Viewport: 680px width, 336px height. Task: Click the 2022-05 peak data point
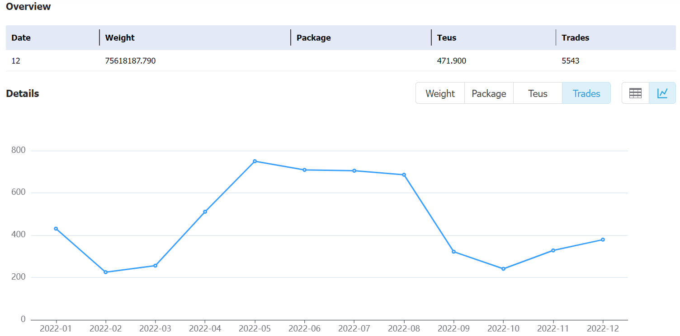pos(255,161)
